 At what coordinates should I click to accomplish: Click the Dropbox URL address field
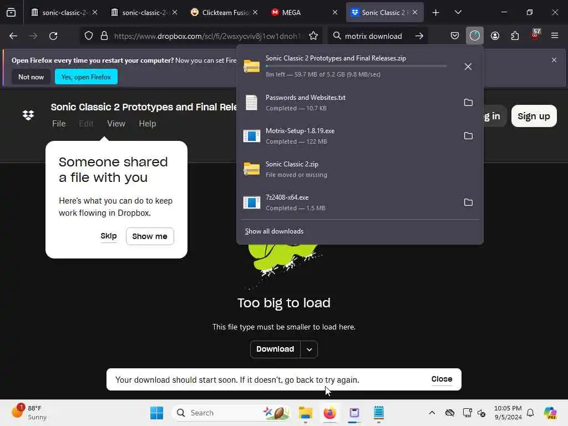pyautogui.click(x=207, y=36)
